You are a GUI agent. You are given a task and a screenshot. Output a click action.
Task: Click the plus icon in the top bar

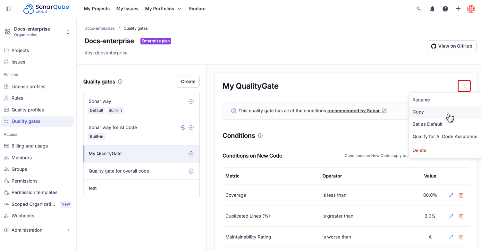tap(458, 9)
